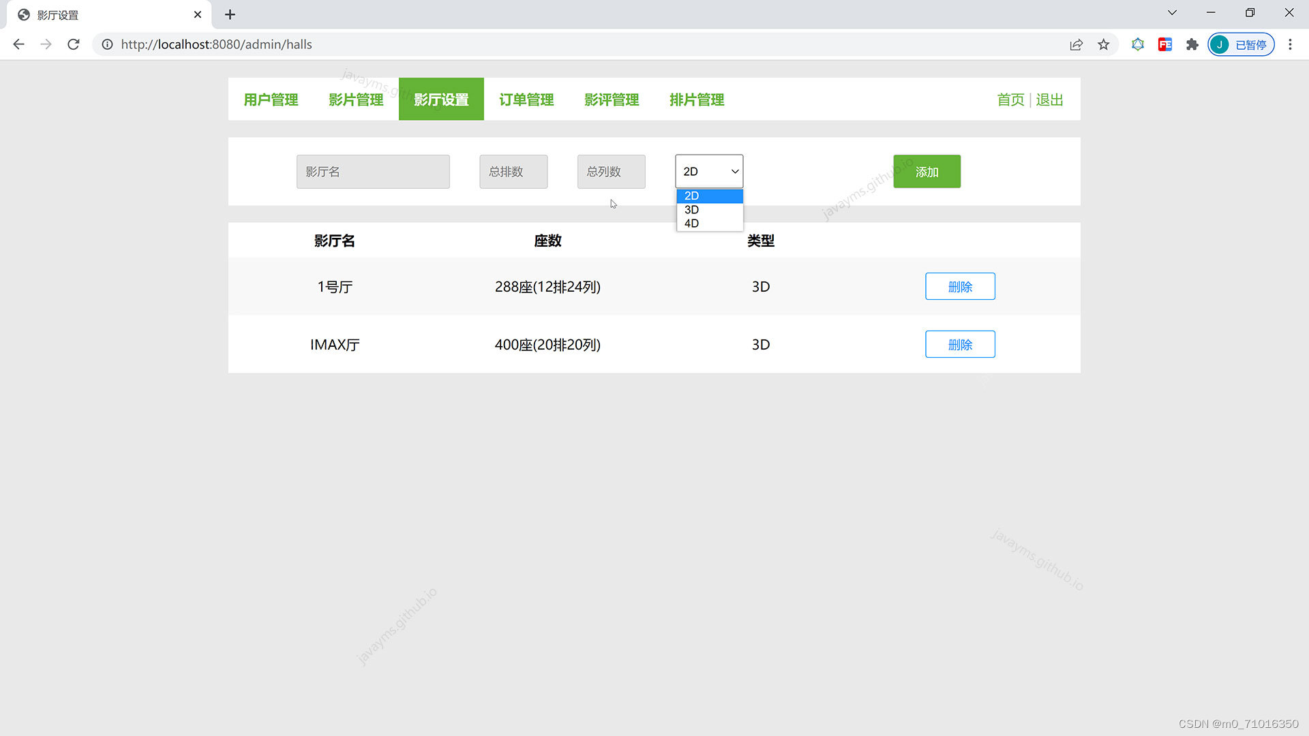The width and height of the screenshot is (1309, 736).
Task: View site information icon in address bar
Action: click(107, 44)
